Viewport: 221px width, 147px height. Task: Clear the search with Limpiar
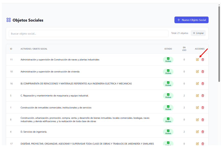tap(198, 33)
